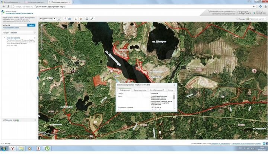Open the Недвижимость search type dropdown
The image size is (268, 154).
pyautogui.click(x=47, y=18)
